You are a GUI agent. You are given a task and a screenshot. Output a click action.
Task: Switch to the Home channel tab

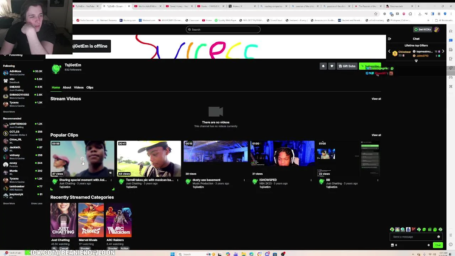[x=56, y=87]
